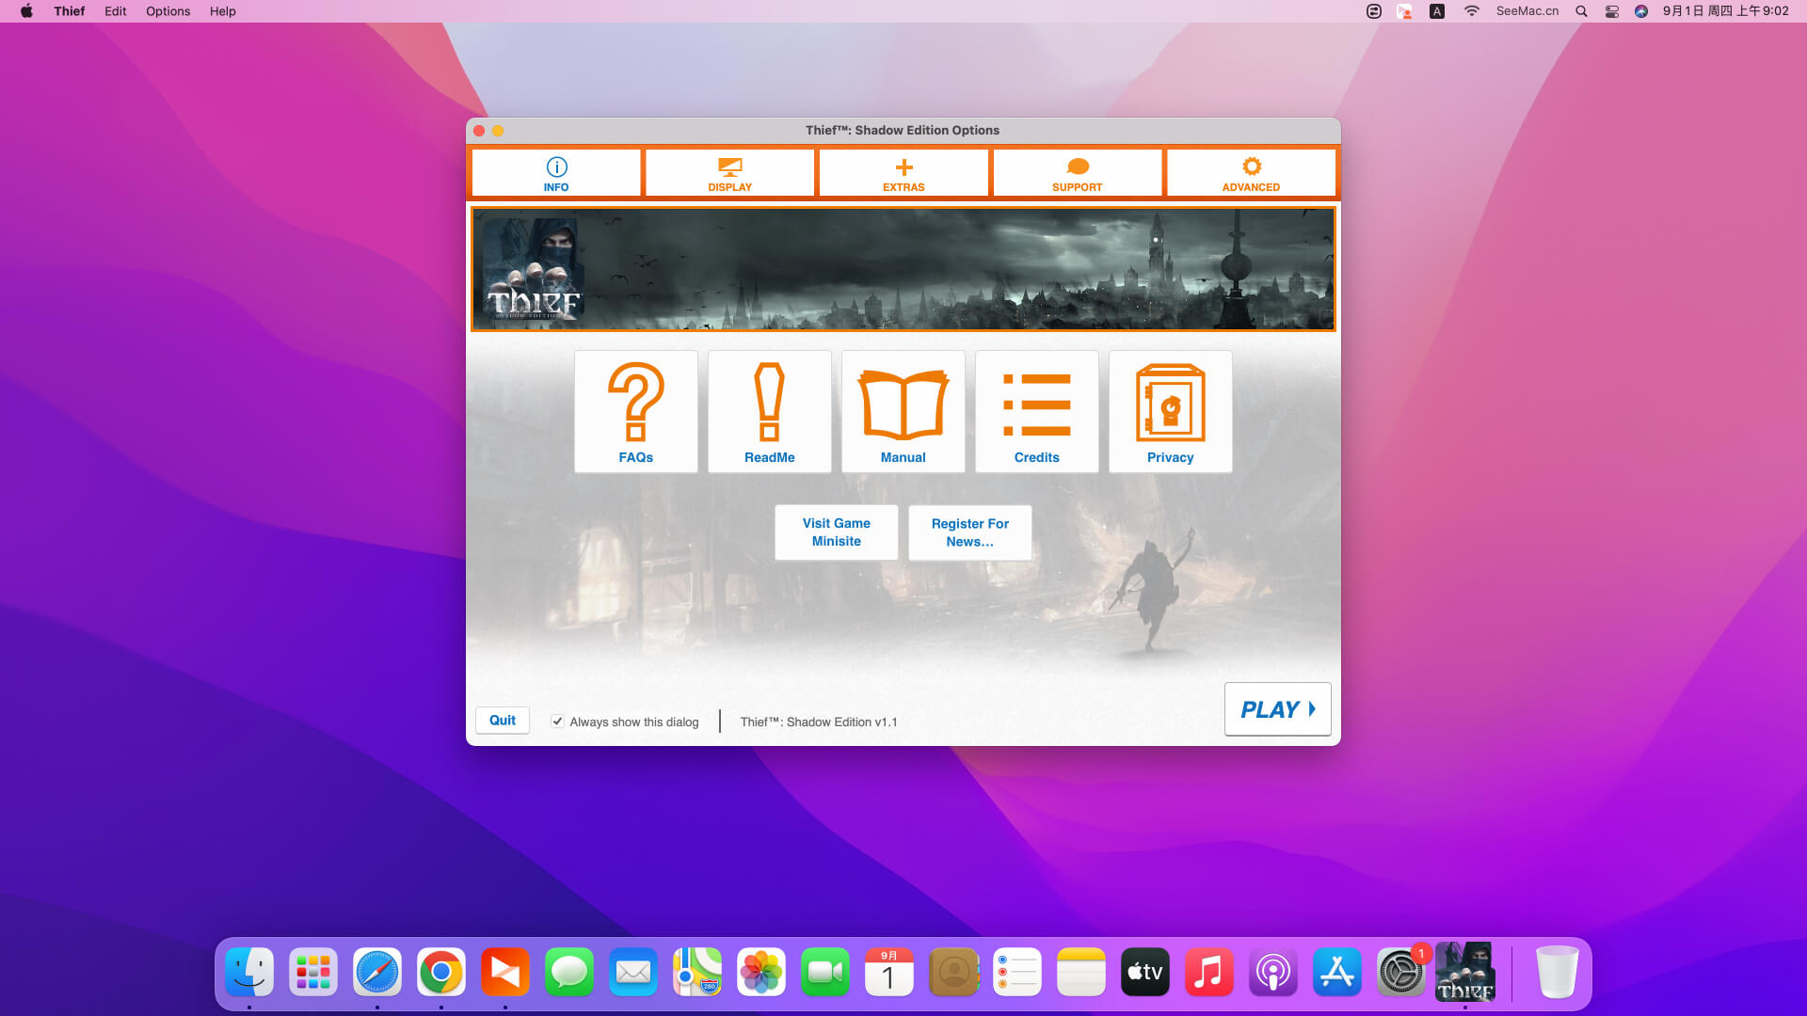
Task: Switch to the Extras tab
Action: pos(903,173)
